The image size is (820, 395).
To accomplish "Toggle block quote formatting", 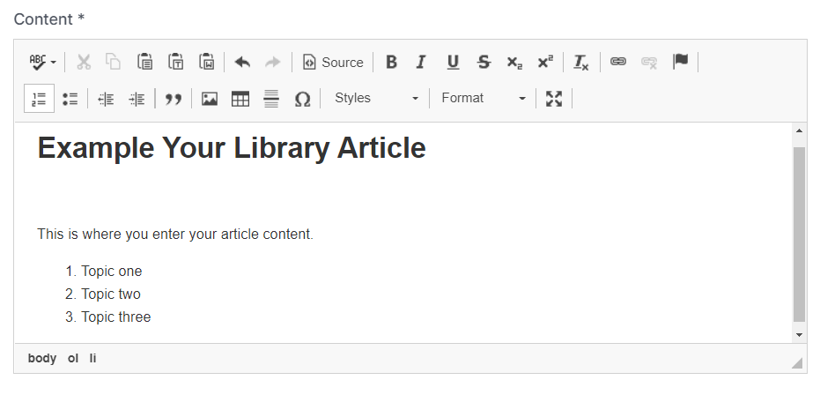I will [x=174, y=99].
